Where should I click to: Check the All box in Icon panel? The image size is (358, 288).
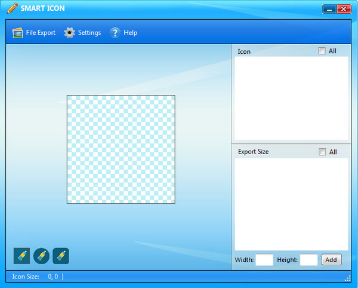click(323, 51)
